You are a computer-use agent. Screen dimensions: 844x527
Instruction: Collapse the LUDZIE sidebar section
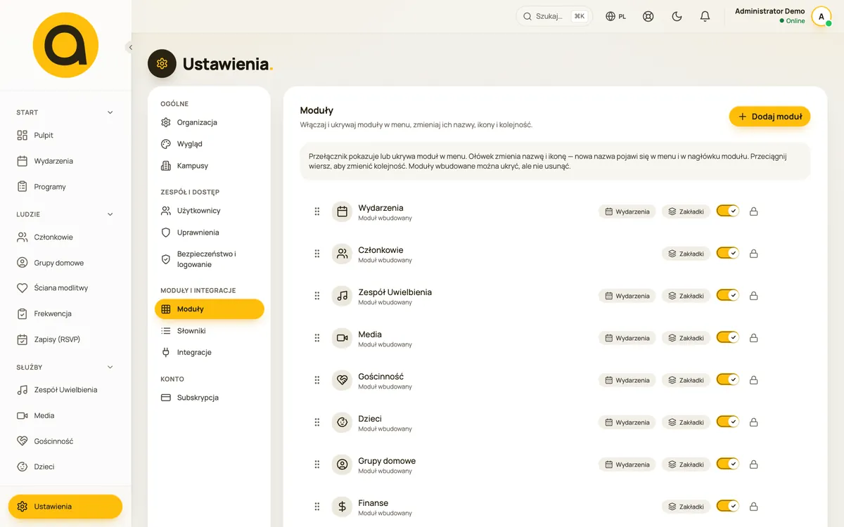tap(65, 214)
